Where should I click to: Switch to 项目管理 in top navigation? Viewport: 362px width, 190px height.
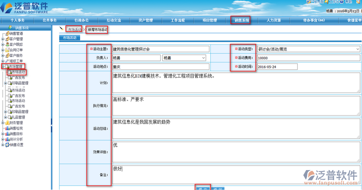point(210,20)
